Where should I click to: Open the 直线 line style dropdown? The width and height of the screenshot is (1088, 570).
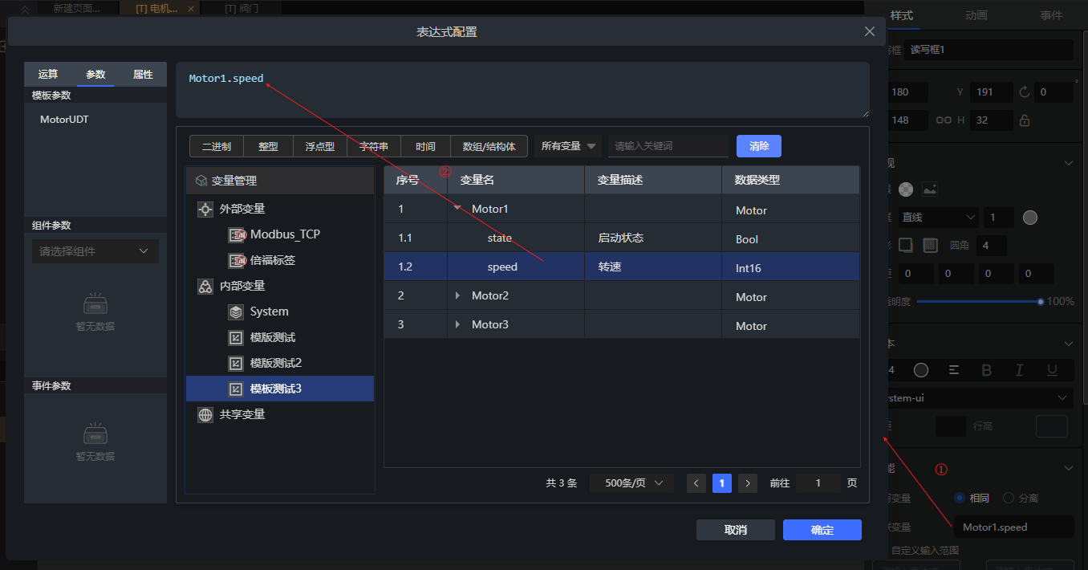pos(940,218)
